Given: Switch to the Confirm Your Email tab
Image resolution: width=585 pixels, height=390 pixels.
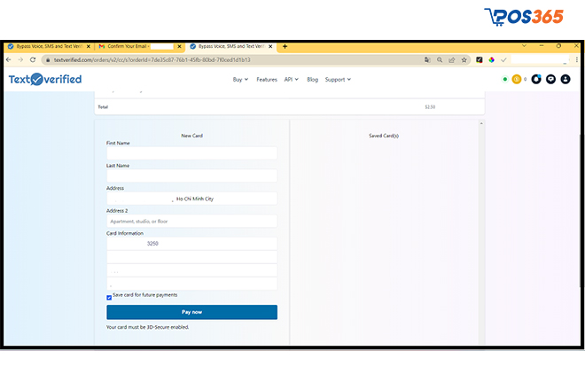Looking at the screenshot, I should (133, 46).
